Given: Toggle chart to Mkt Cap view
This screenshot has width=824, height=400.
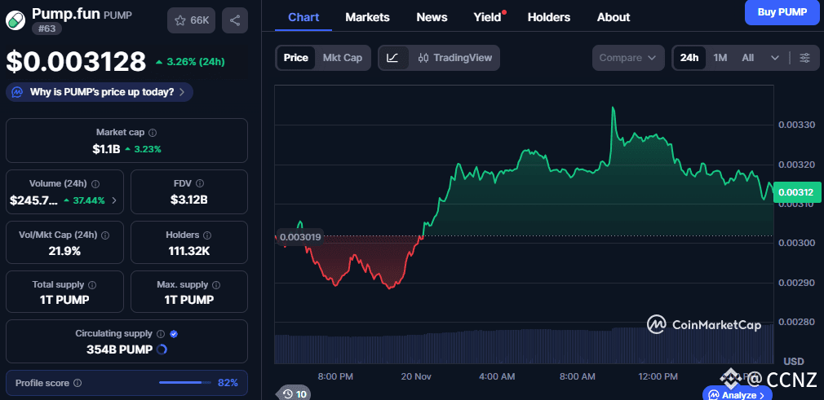Looking at the screenshot, I should (343, 58).
